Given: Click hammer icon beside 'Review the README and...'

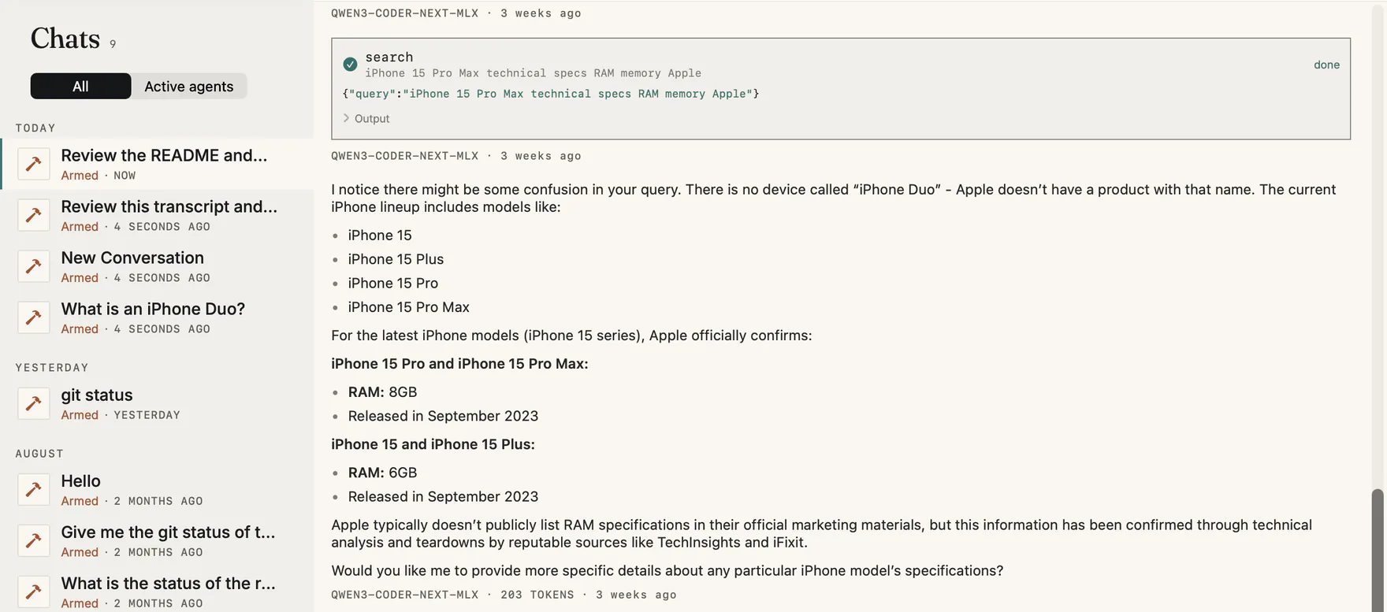Looking at the screenshot, I should [x=34, y=164].
